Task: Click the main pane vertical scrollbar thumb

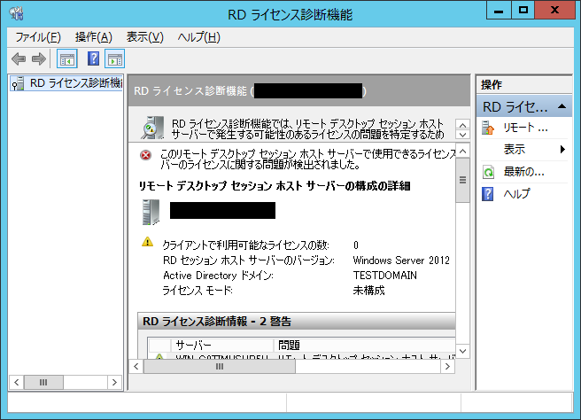Action: pos(462,180)
